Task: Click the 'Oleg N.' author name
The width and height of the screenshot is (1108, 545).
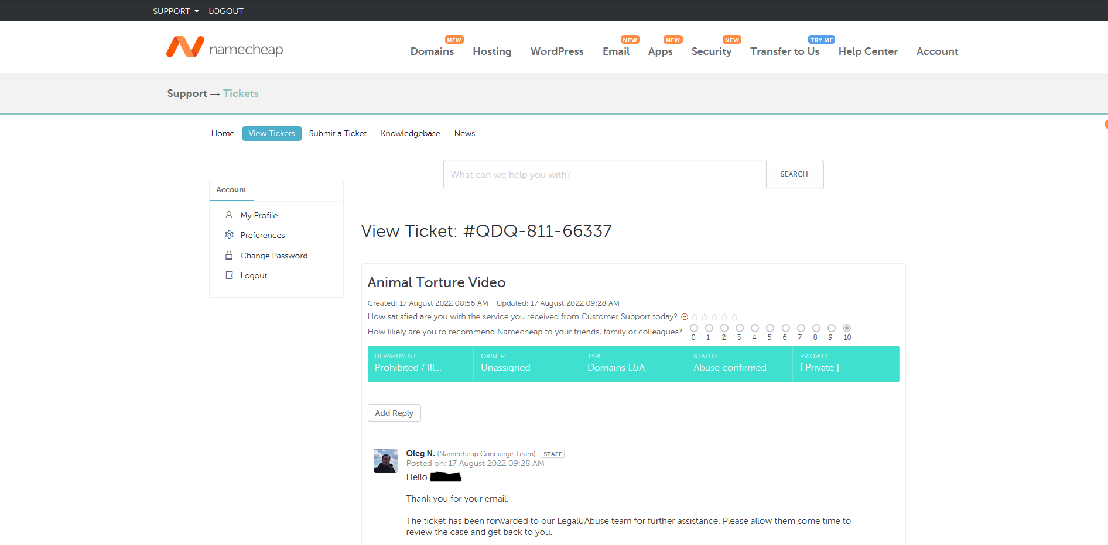Action: [420, 453]
